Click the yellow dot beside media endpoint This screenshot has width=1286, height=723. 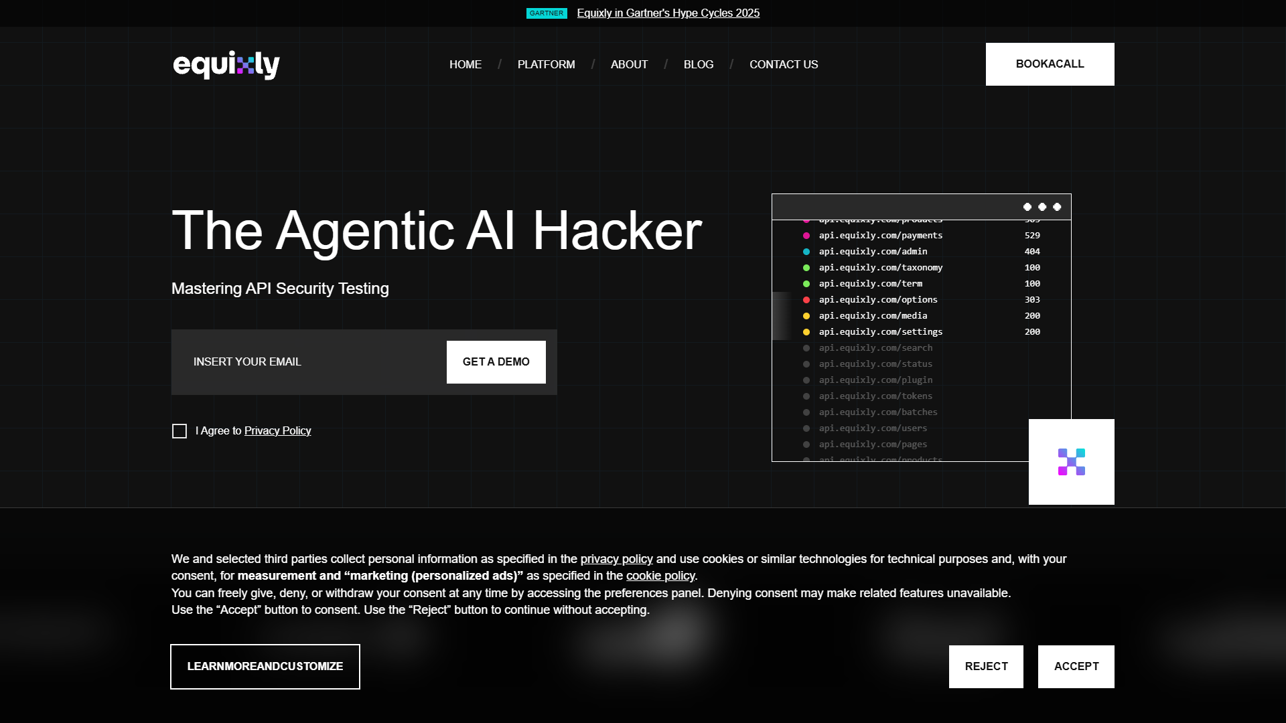[806, 316]
